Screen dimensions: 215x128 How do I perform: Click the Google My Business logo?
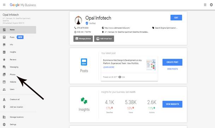23,5
